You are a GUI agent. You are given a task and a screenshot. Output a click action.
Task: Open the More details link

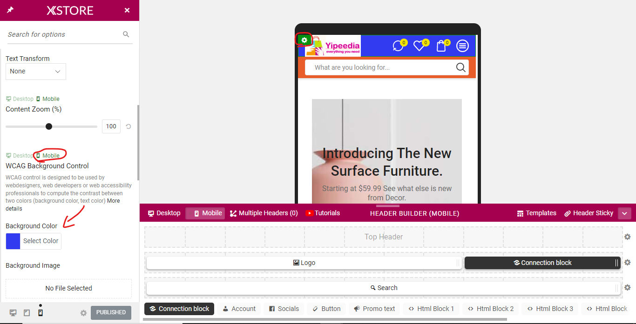(x=63, y=205)
